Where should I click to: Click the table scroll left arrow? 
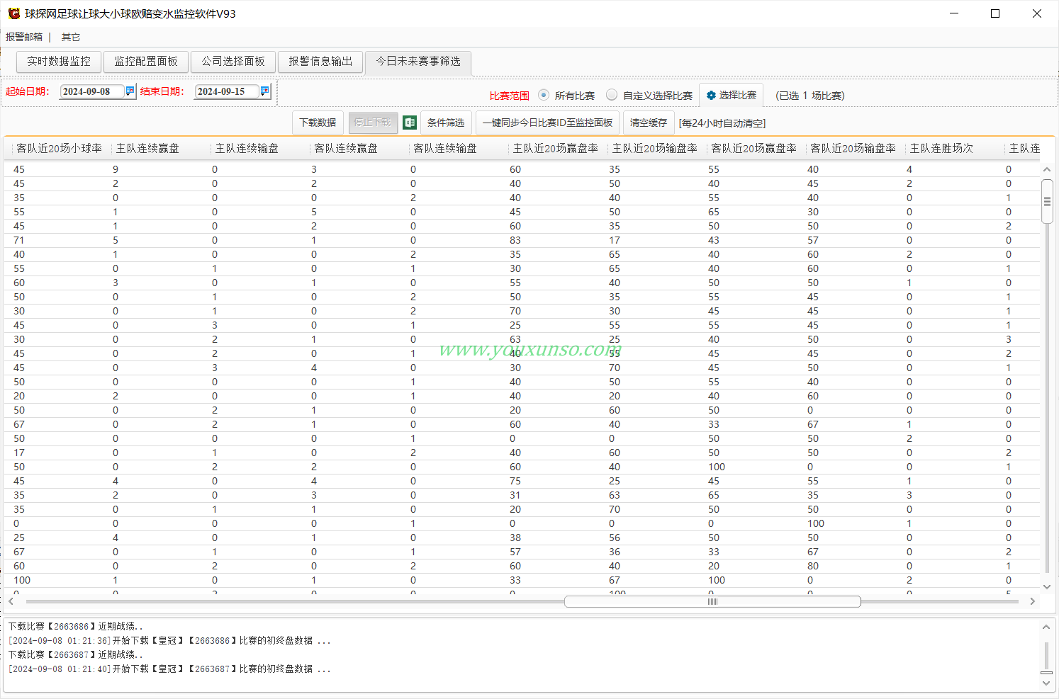[x=11, y=601]
